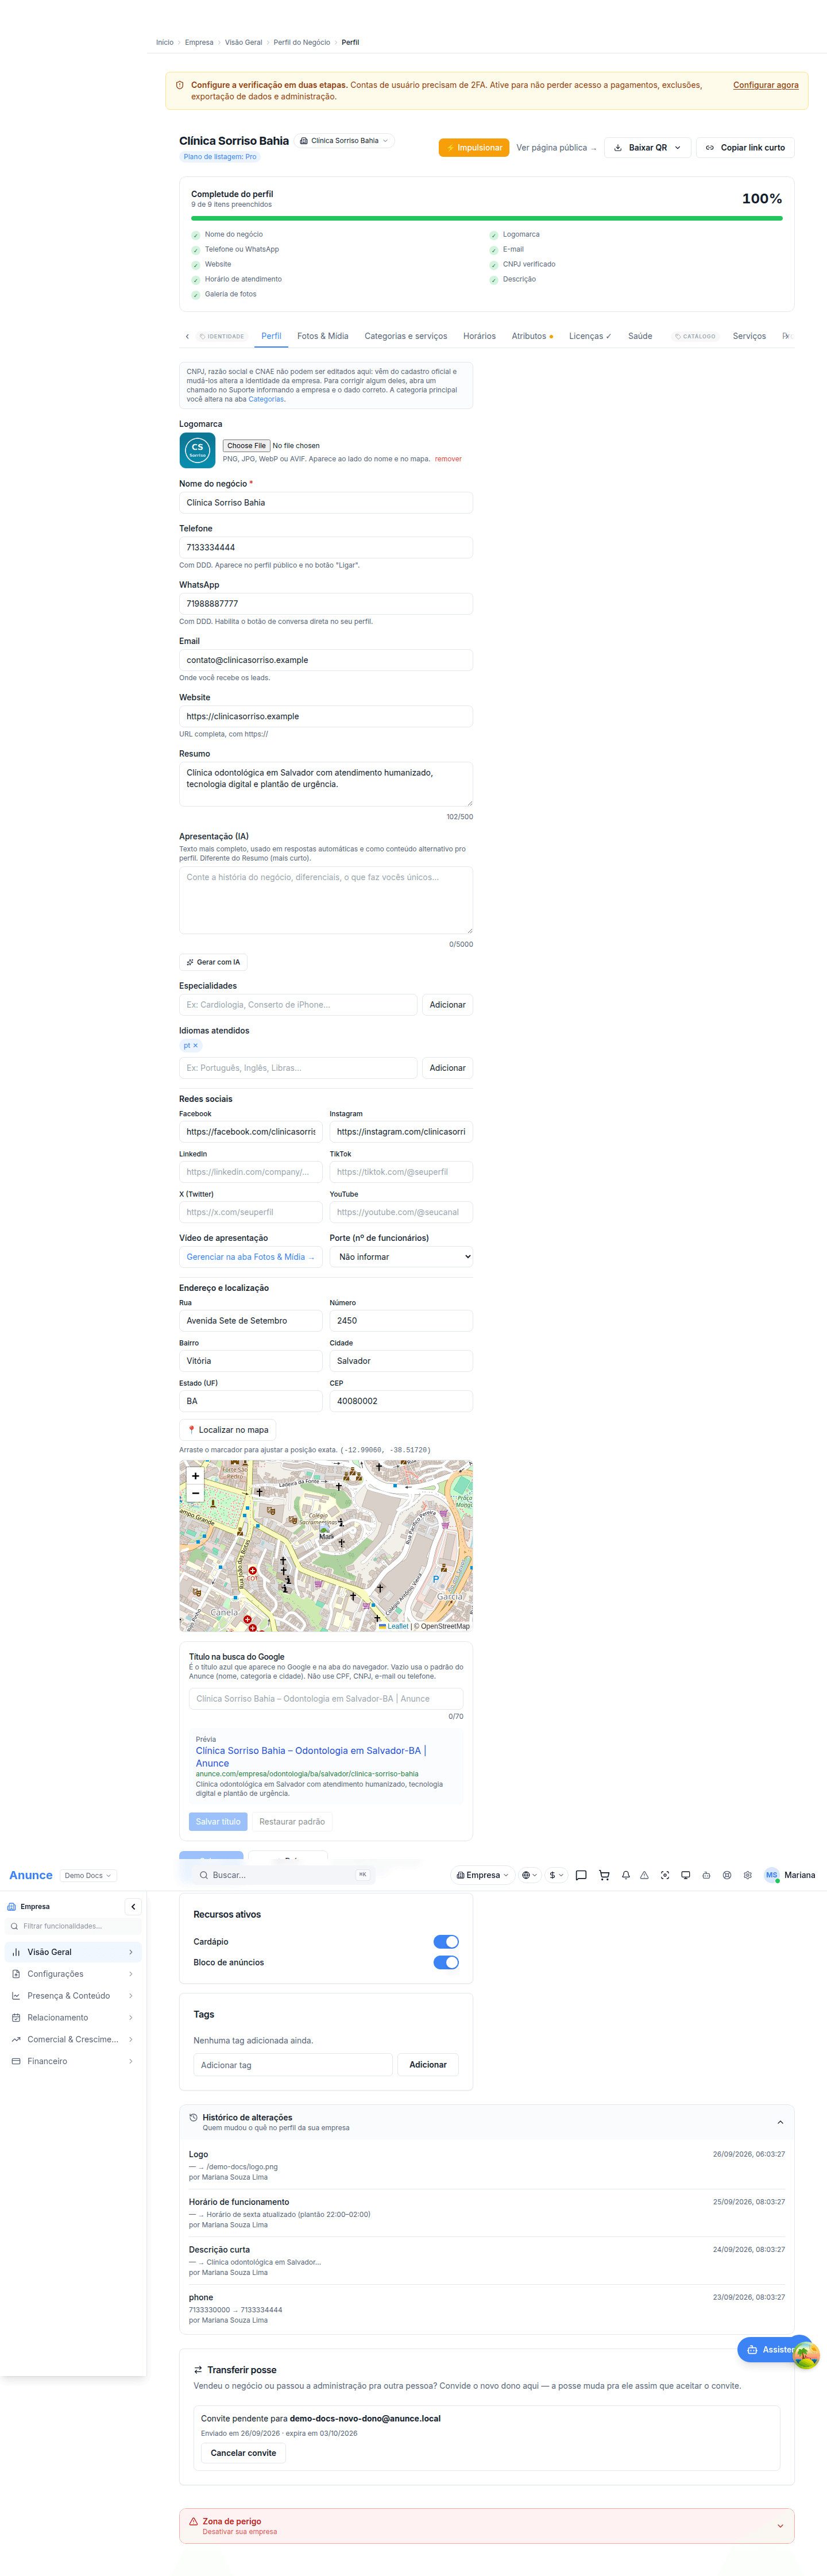Click the Configurar agora link
The width and height of the screenshot is (827, 2576).
coord(765,85)
